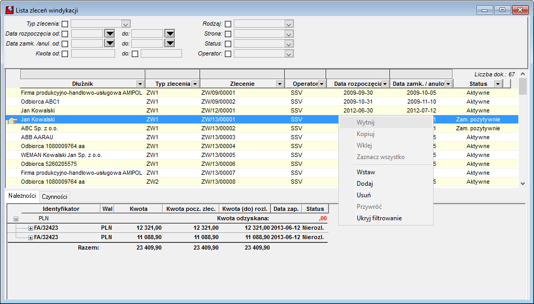Enable the Strona filter checkbox
Viewport: 534px width, 304px height.
tap(228, 34)
